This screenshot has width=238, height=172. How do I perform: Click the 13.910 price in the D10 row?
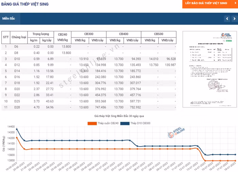(x=84, y=59)
